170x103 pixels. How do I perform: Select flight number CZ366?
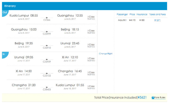[x=47, y=20]
